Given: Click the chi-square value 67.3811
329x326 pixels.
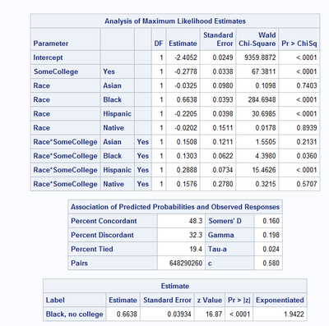Looking at the screenshot, I should pos(263,71).
